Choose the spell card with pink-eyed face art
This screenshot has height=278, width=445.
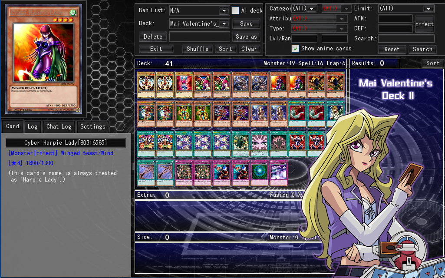tap(259, 143)
